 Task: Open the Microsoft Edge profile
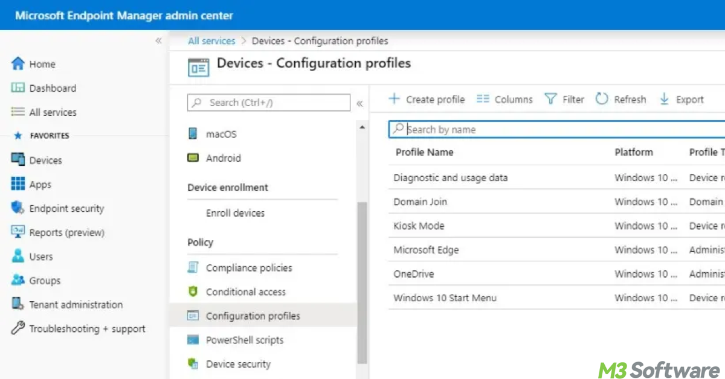426,250
